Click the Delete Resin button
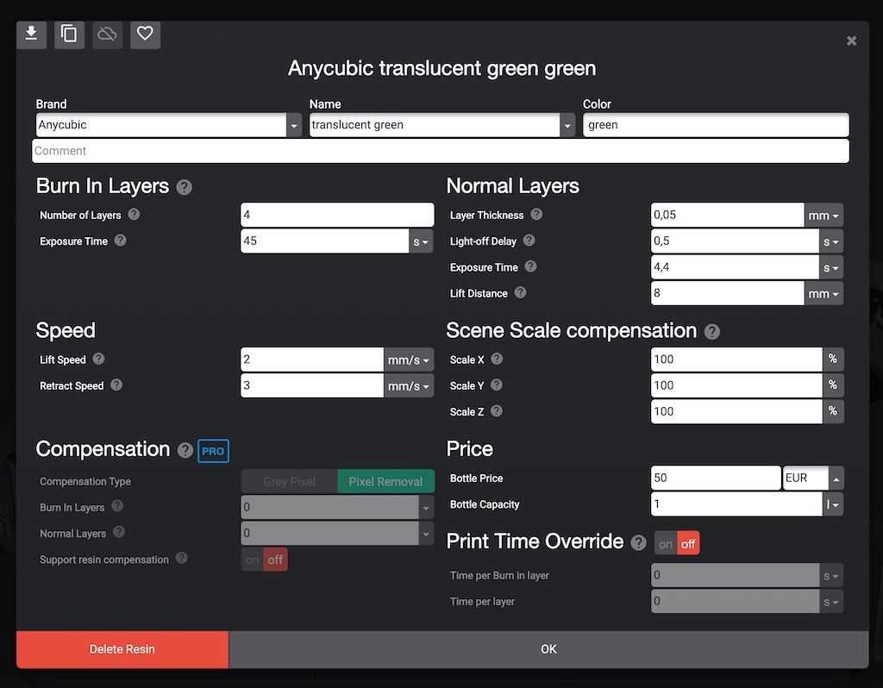 [122, 649]
